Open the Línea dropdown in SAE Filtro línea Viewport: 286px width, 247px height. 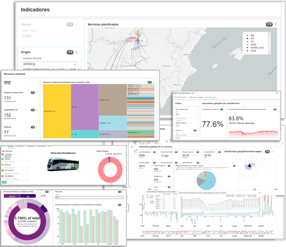click(x=187, y=135)
